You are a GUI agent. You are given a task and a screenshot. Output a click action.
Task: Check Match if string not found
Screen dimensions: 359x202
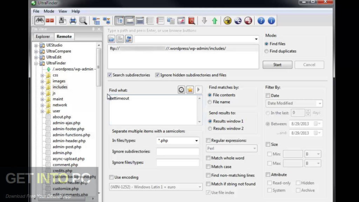pyautogui.click(x=208, y=184)
